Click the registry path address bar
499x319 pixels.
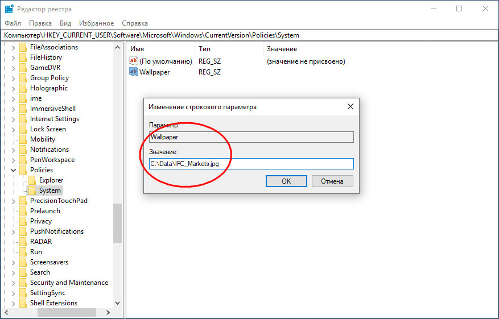249,35
